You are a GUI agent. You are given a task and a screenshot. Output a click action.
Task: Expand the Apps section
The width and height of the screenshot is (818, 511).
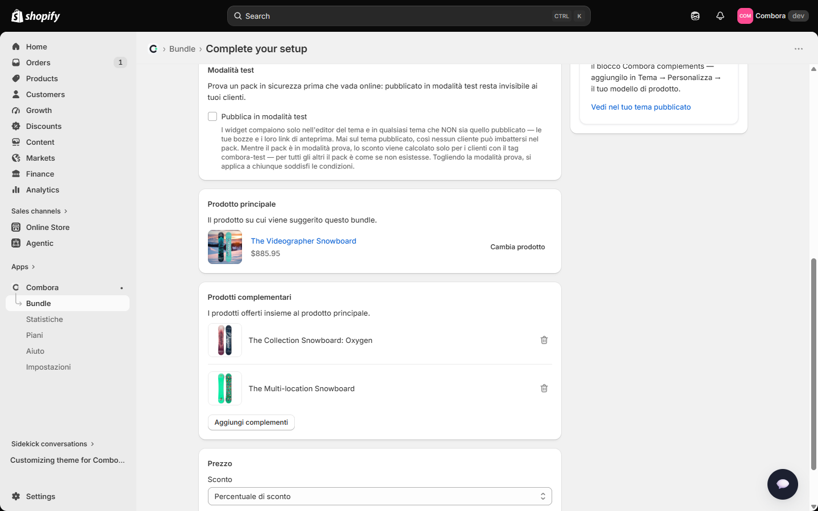23,267
